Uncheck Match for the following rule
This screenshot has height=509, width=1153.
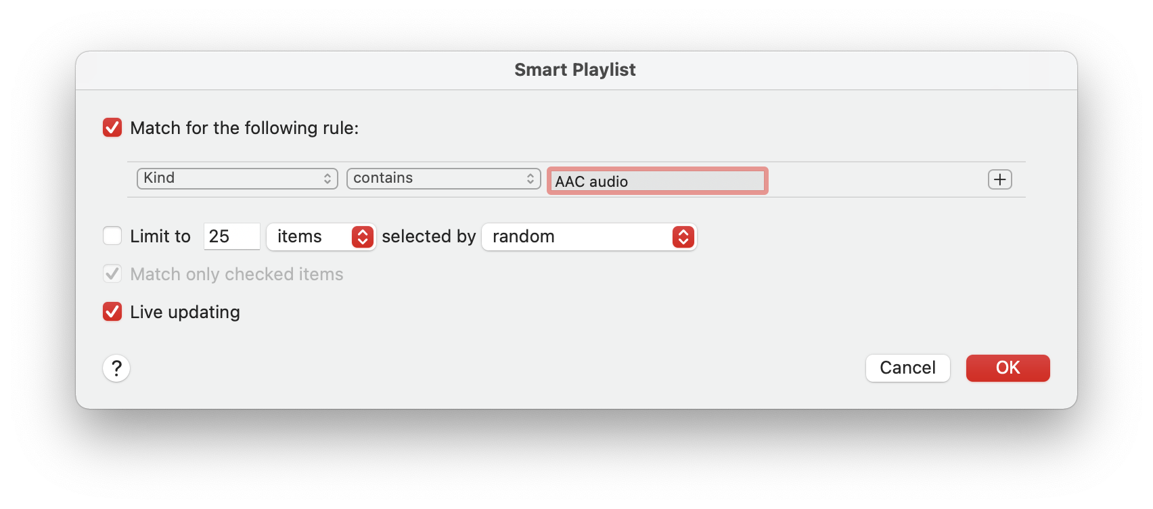click(112, 127)
